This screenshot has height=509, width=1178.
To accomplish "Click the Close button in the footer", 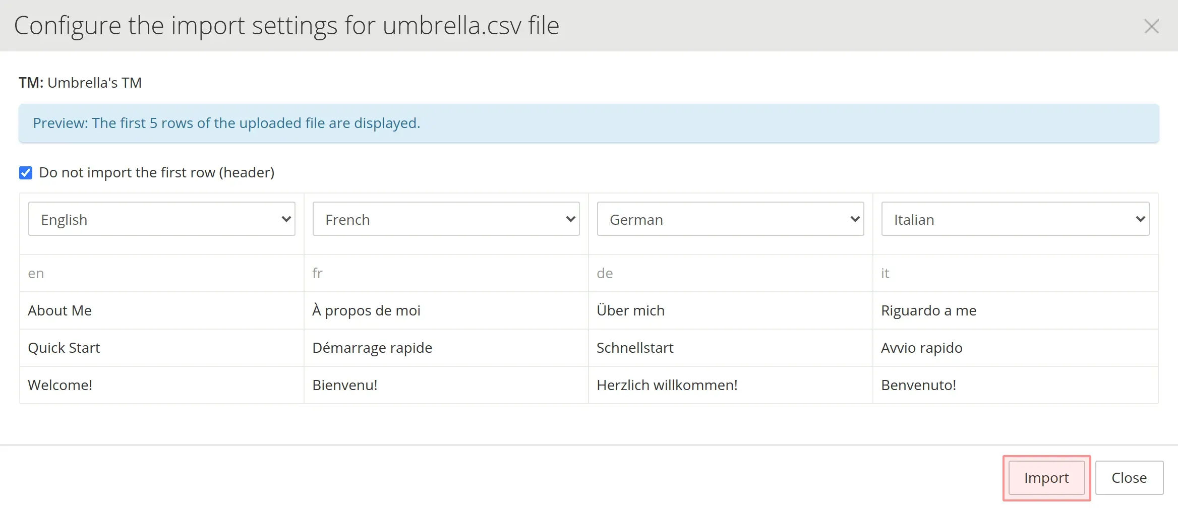I will [1129, 478].
